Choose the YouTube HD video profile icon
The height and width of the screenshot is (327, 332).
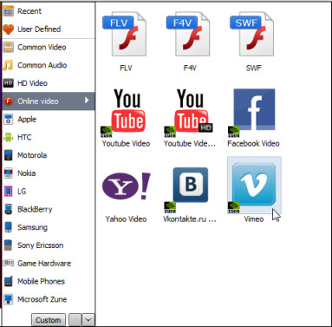pyautogui.click(x=188, y=113)
